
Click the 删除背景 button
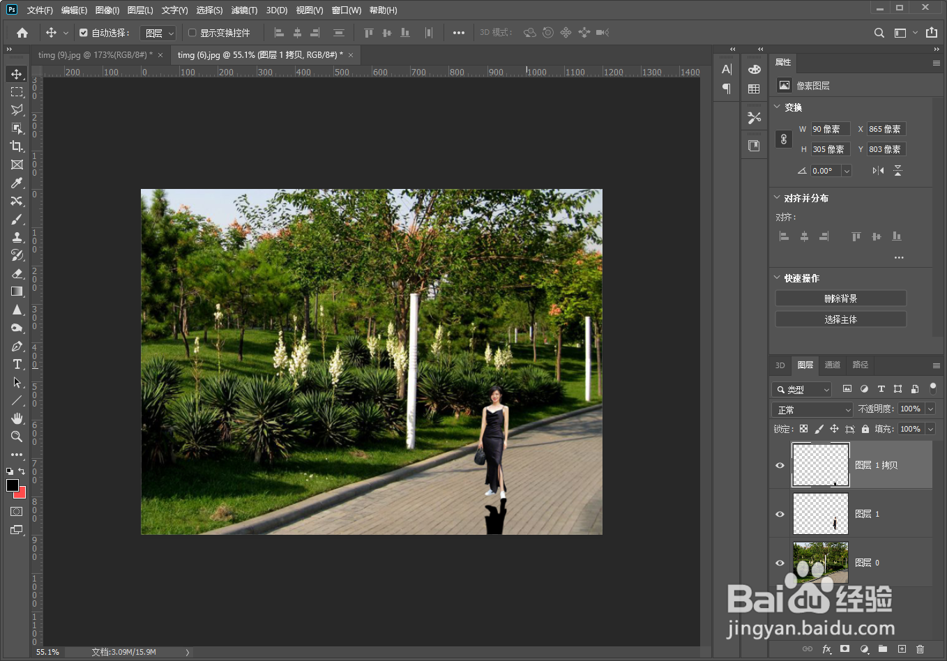[840, 298]
